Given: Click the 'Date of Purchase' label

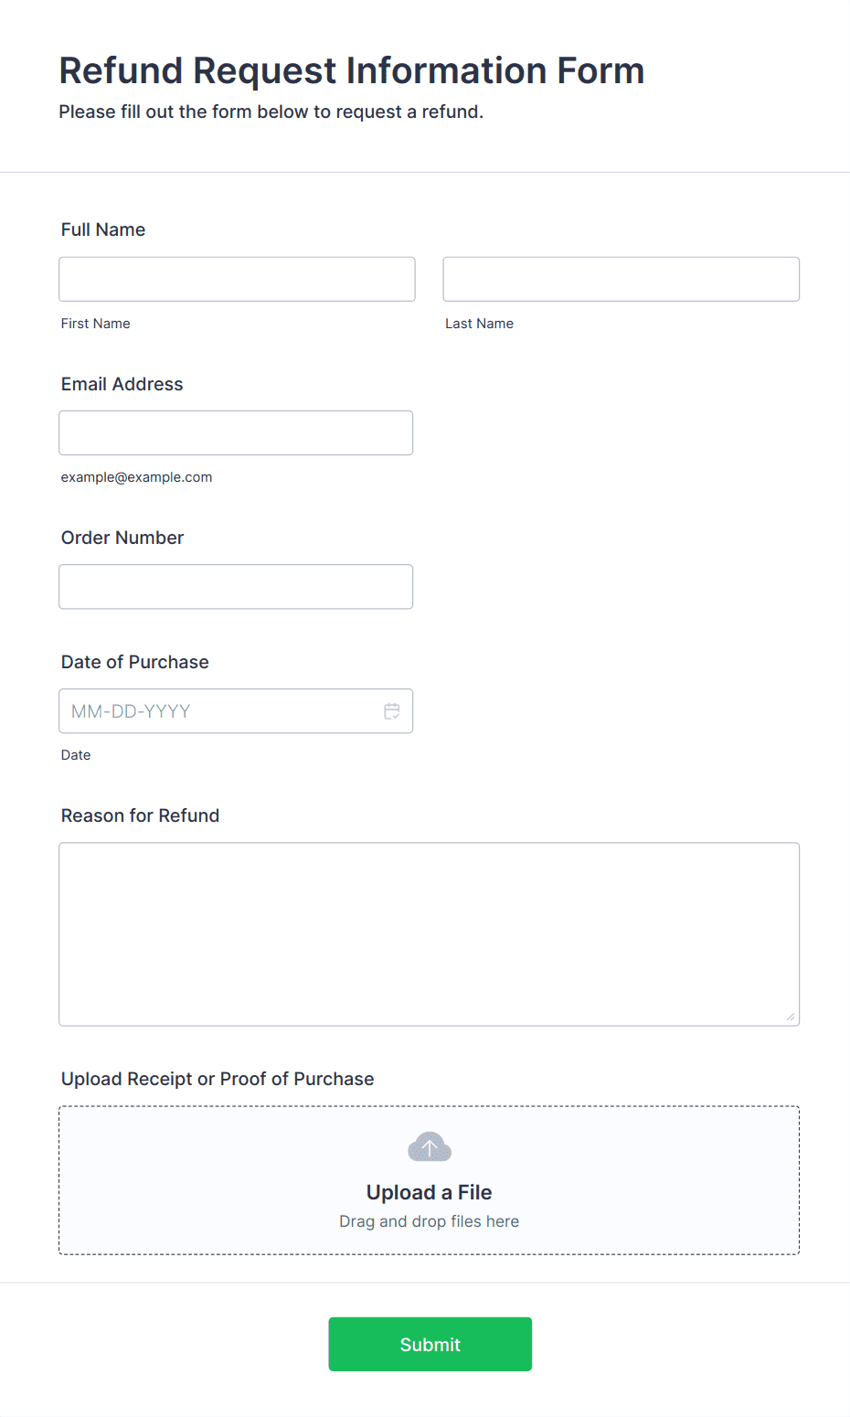Looking at the screenshot, I should pyautogui.click(x=134, y=662).
